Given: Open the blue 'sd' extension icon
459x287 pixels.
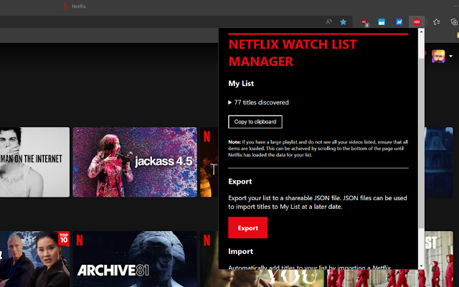Looking at the screenshot, I should coord(399,22).
